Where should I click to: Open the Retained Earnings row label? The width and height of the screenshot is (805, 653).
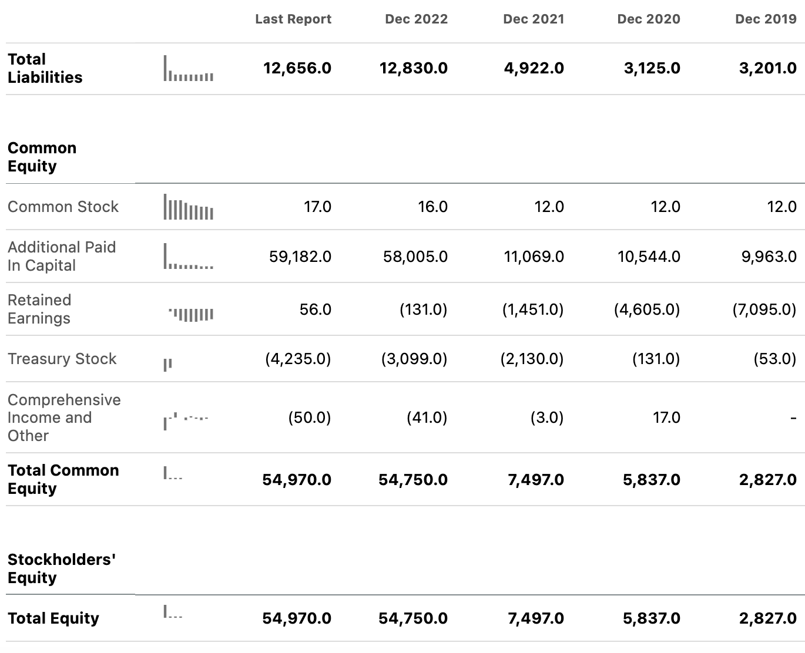[x=39, y=309]
